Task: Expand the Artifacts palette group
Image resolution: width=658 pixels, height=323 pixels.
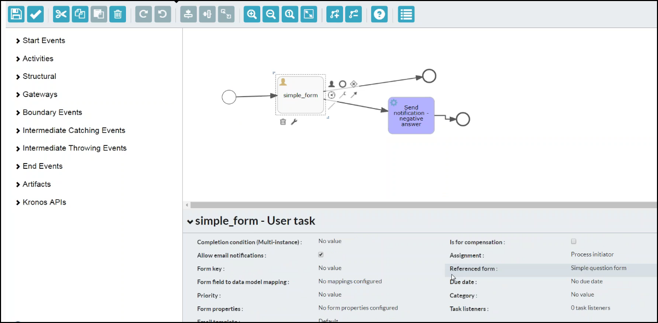Action: pyautogui.click(x=33, y=184)
